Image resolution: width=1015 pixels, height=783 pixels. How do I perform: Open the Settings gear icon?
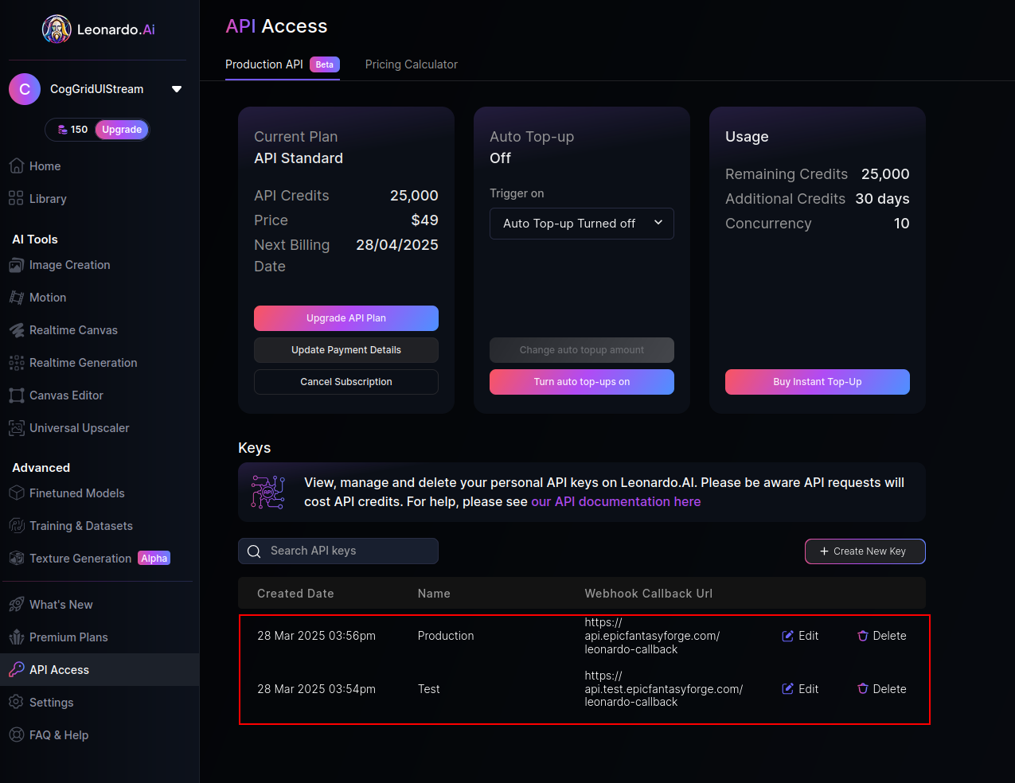16,703
